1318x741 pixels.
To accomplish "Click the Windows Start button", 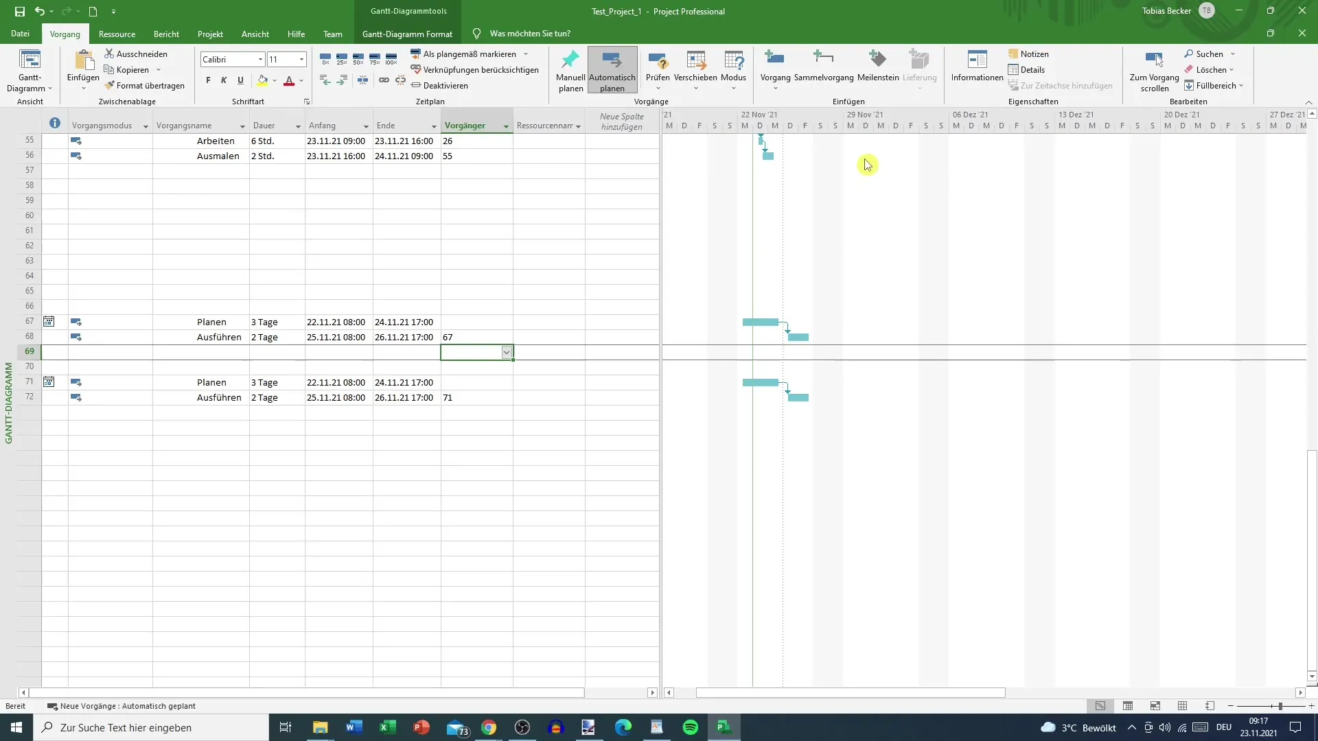I will (x=16, y=727).
